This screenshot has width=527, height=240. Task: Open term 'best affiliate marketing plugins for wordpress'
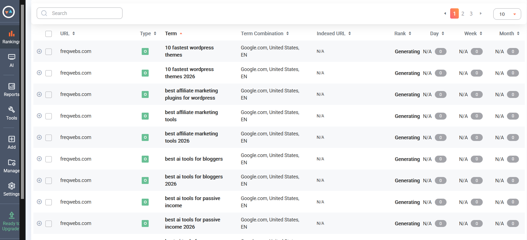[x=191, y=94]
